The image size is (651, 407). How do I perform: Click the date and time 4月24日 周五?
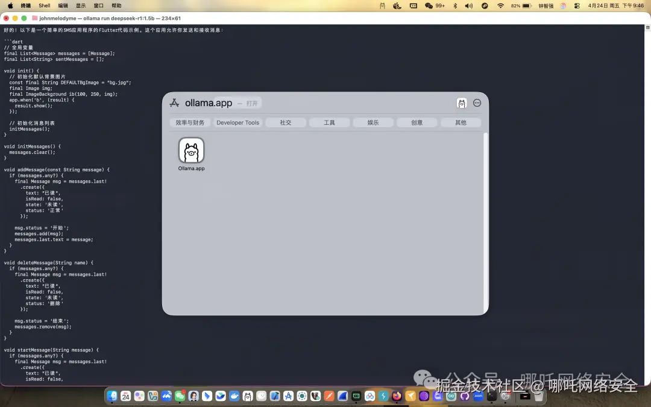coord(616,6)
